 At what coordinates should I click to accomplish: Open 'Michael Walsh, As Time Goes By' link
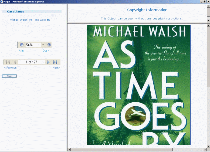tap(30, 20)
